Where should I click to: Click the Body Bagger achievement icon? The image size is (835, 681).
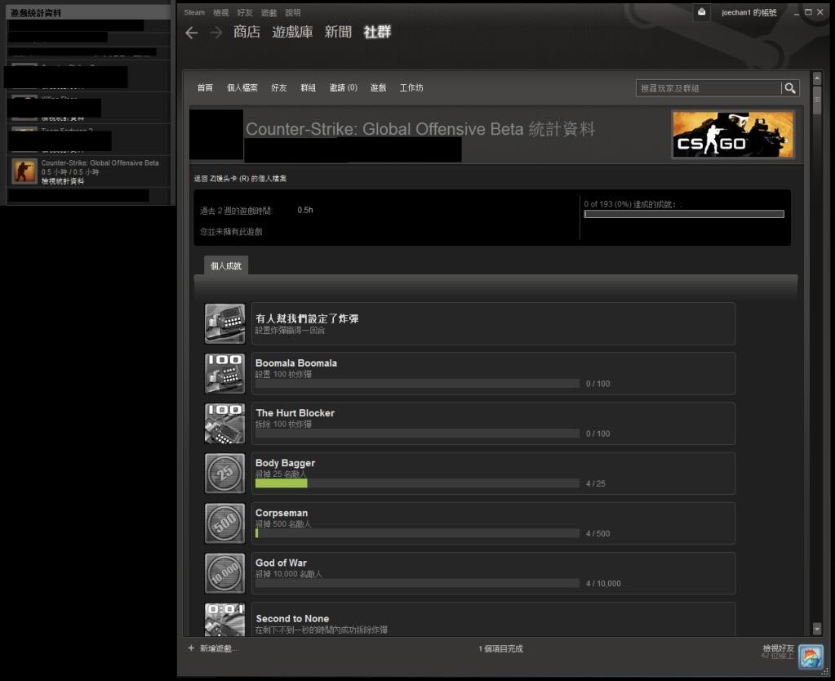tap(224, 473)
